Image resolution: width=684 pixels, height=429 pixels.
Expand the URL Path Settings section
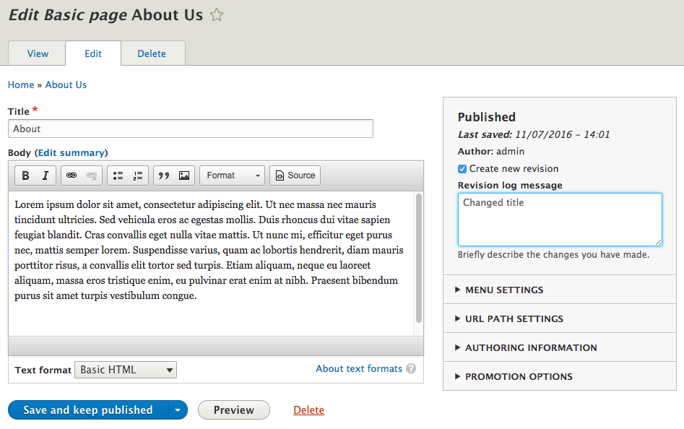[x=514, y=318]
